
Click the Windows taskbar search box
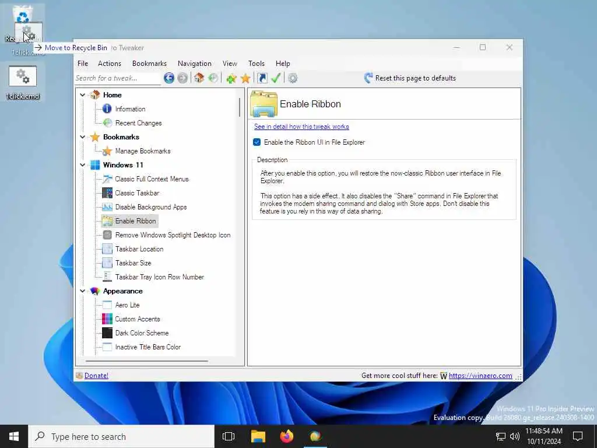pos(121,436)
